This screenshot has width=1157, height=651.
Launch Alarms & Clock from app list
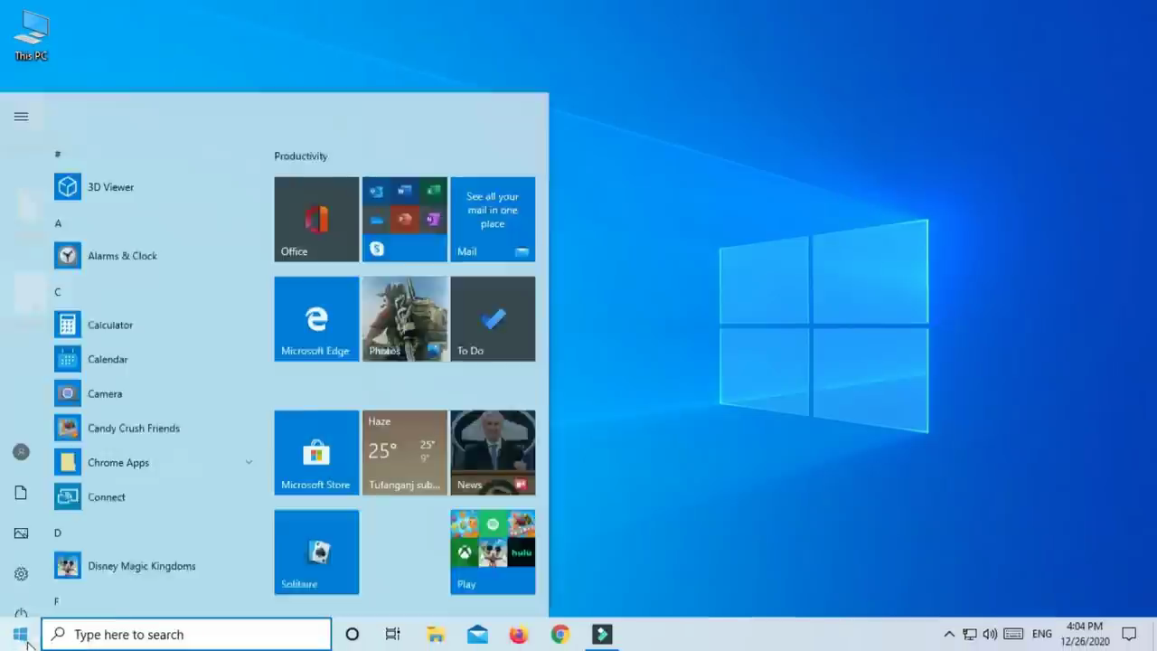point(122,256)
